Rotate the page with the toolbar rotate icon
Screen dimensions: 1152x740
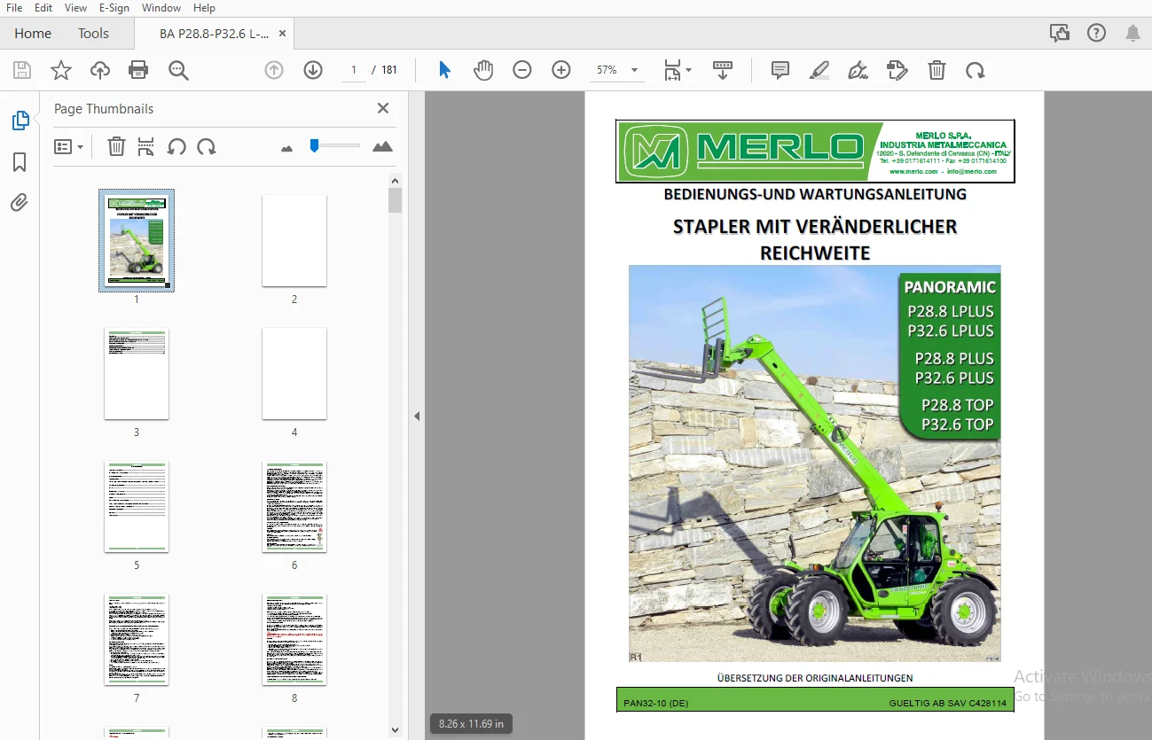[976, 70]
